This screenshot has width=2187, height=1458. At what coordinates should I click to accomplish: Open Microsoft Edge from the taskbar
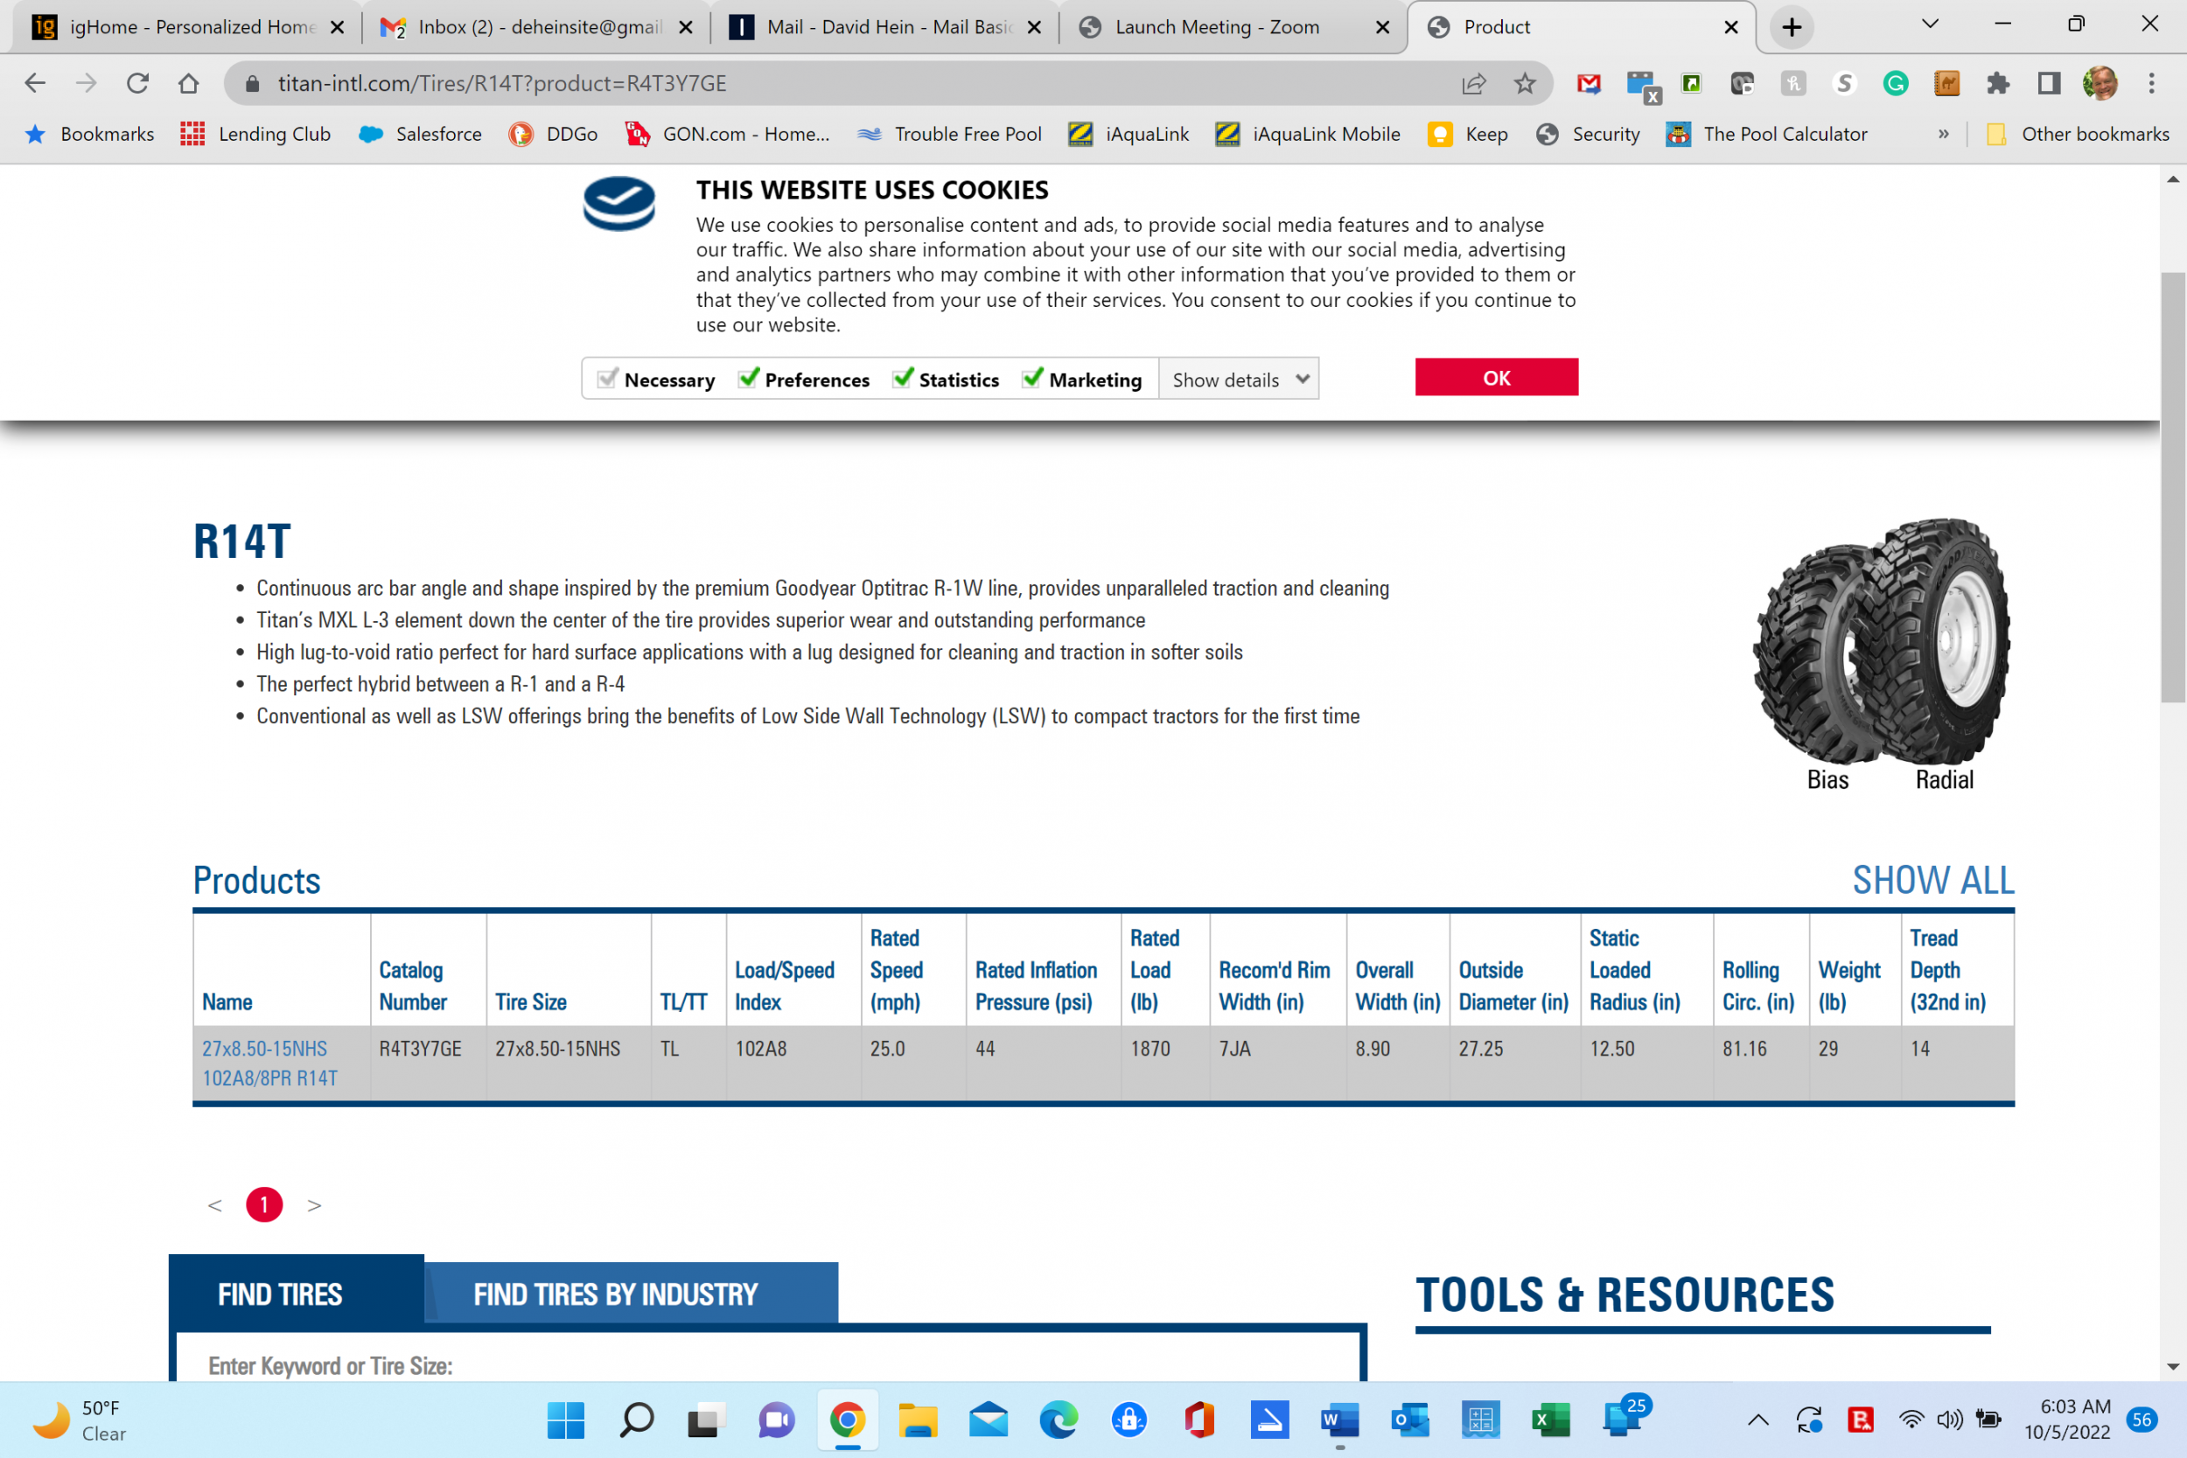pos(1059,1420)
